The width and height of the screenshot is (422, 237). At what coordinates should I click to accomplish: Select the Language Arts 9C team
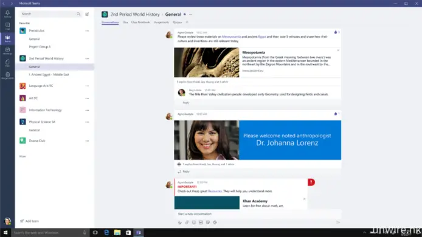(x=41, y=86)
